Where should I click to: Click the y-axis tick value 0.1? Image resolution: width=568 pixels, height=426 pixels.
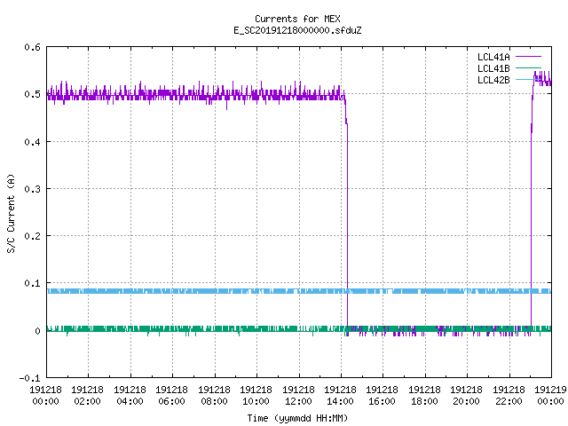tap(32, 283)
